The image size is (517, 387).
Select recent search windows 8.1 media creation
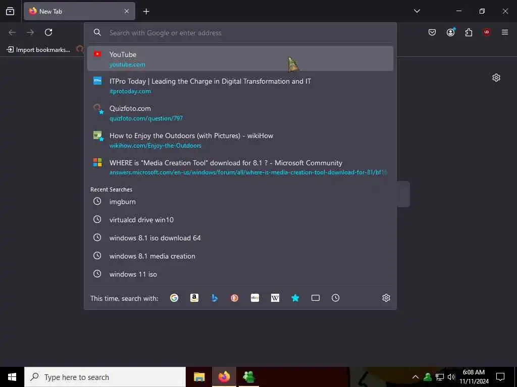[240, 255]
